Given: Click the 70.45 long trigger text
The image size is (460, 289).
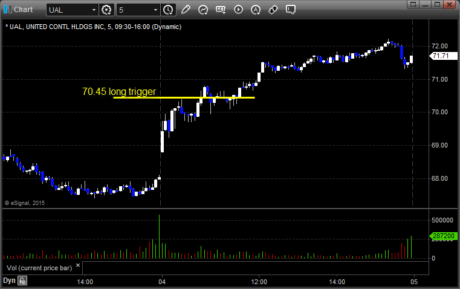Looking at the screenshot, I should coord(119,91).
